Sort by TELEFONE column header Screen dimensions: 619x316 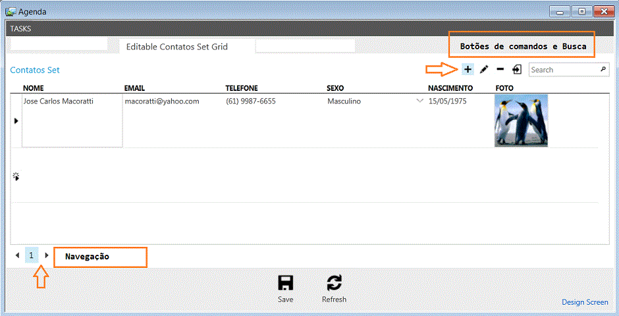(242, 88)
